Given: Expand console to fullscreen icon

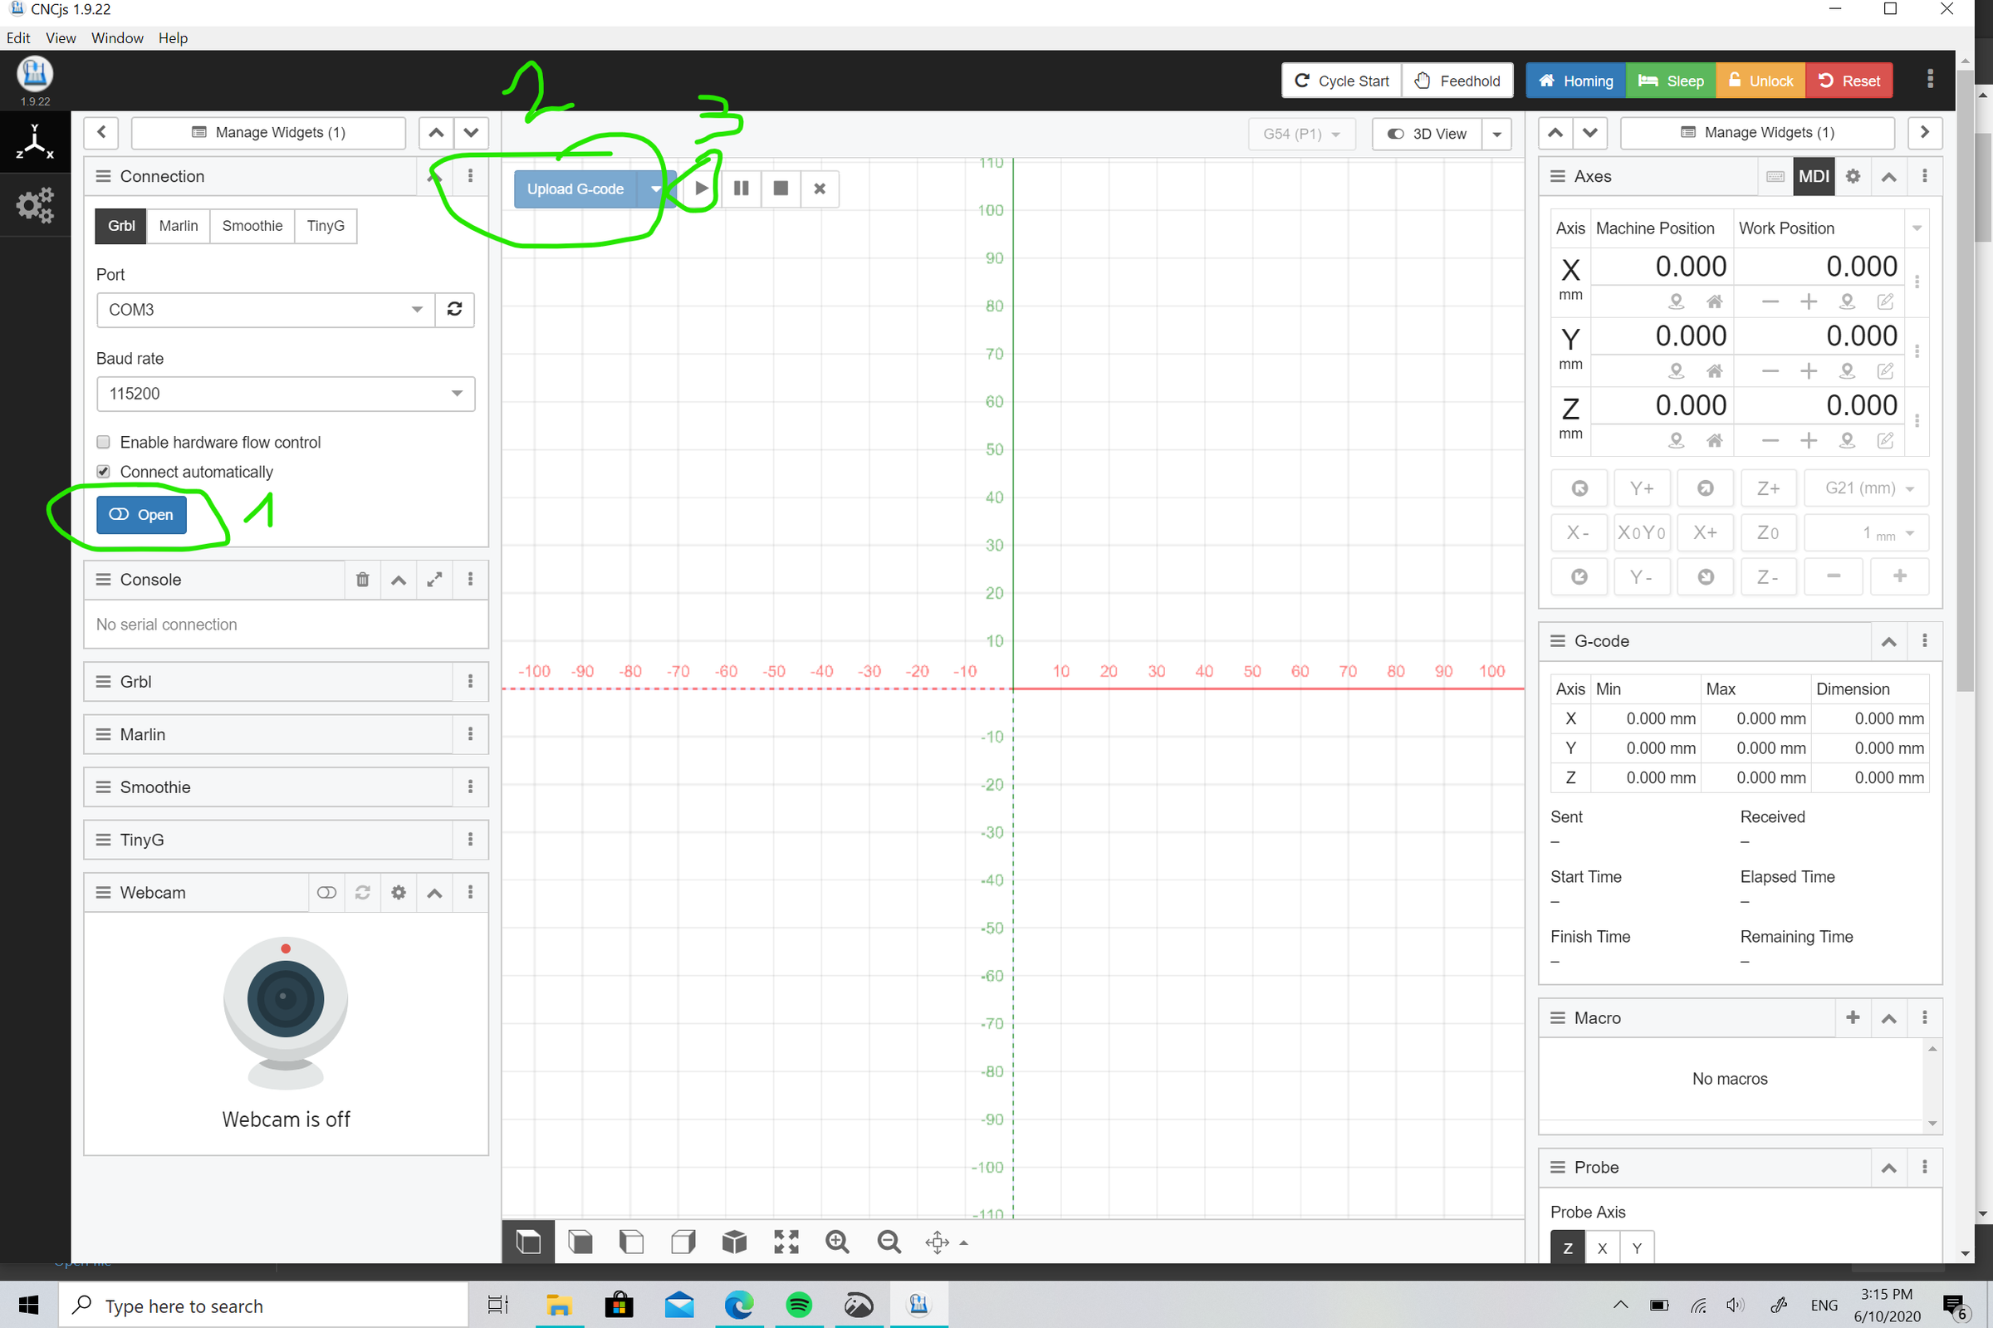Looking at the screenshot, I should [x=434, y=580].
